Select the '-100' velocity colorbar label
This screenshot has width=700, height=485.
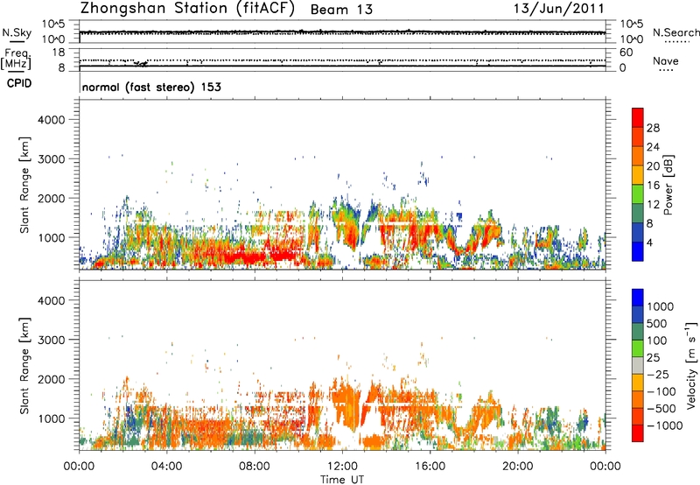tap(661, 391)
